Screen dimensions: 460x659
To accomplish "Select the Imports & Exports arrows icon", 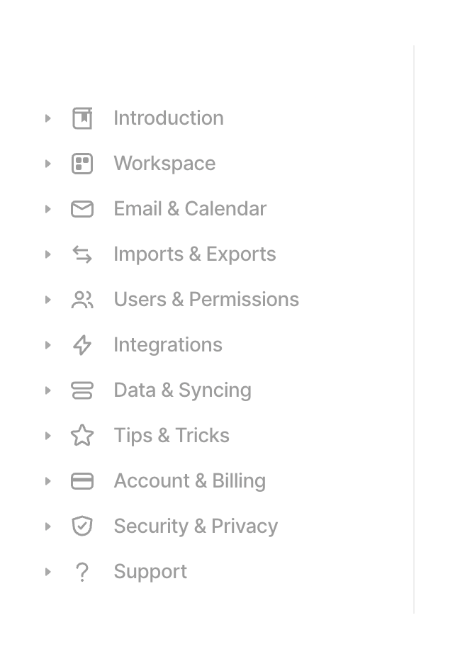I will (82, 254).
